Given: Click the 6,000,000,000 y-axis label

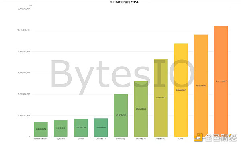Looking at the screenshot, I should [24, 73].
